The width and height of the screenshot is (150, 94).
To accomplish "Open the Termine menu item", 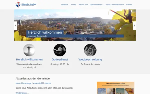I will [73, 5].
